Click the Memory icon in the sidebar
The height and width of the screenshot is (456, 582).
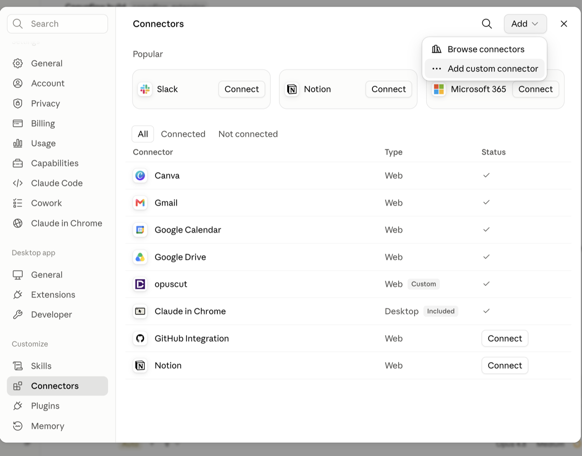coord(17,426)
